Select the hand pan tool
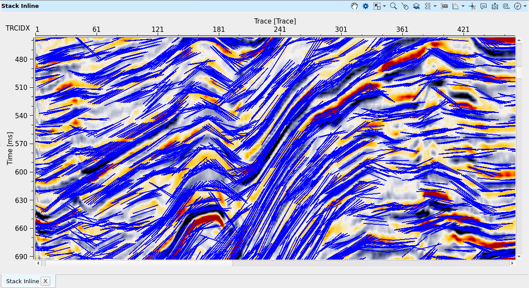The width and height of the screenshot is (529, 288). (x=354, y=6)
